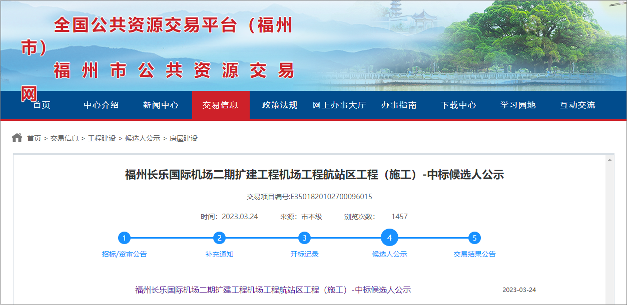Screen dimensions: 627x305
Task: Select step 1 circle for tender announcement
Action: coord(124,238)
